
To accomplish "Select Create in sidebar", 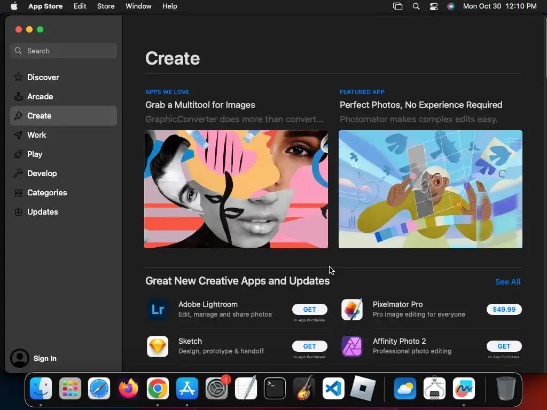I will 64,116.
